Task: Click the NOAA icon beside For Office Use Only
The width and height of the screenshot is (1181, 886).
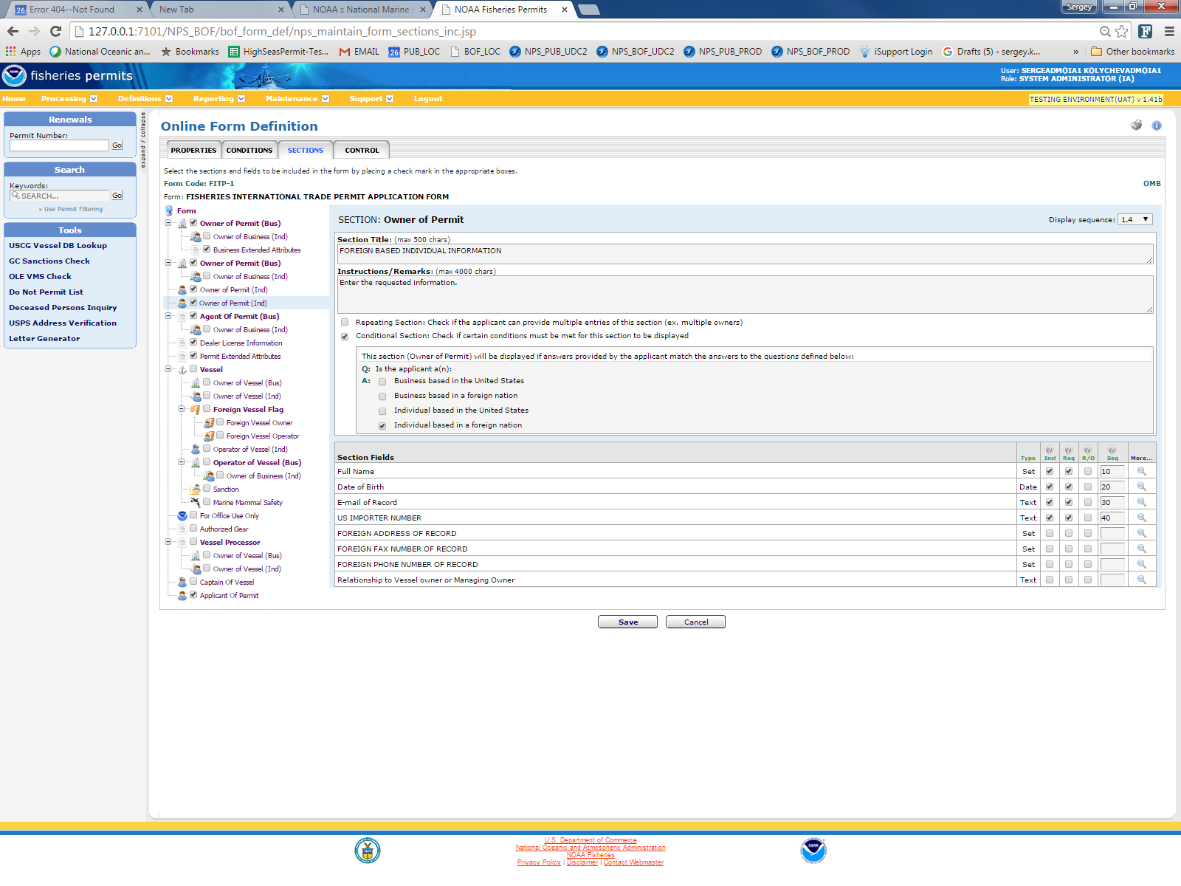Action: 182,516
